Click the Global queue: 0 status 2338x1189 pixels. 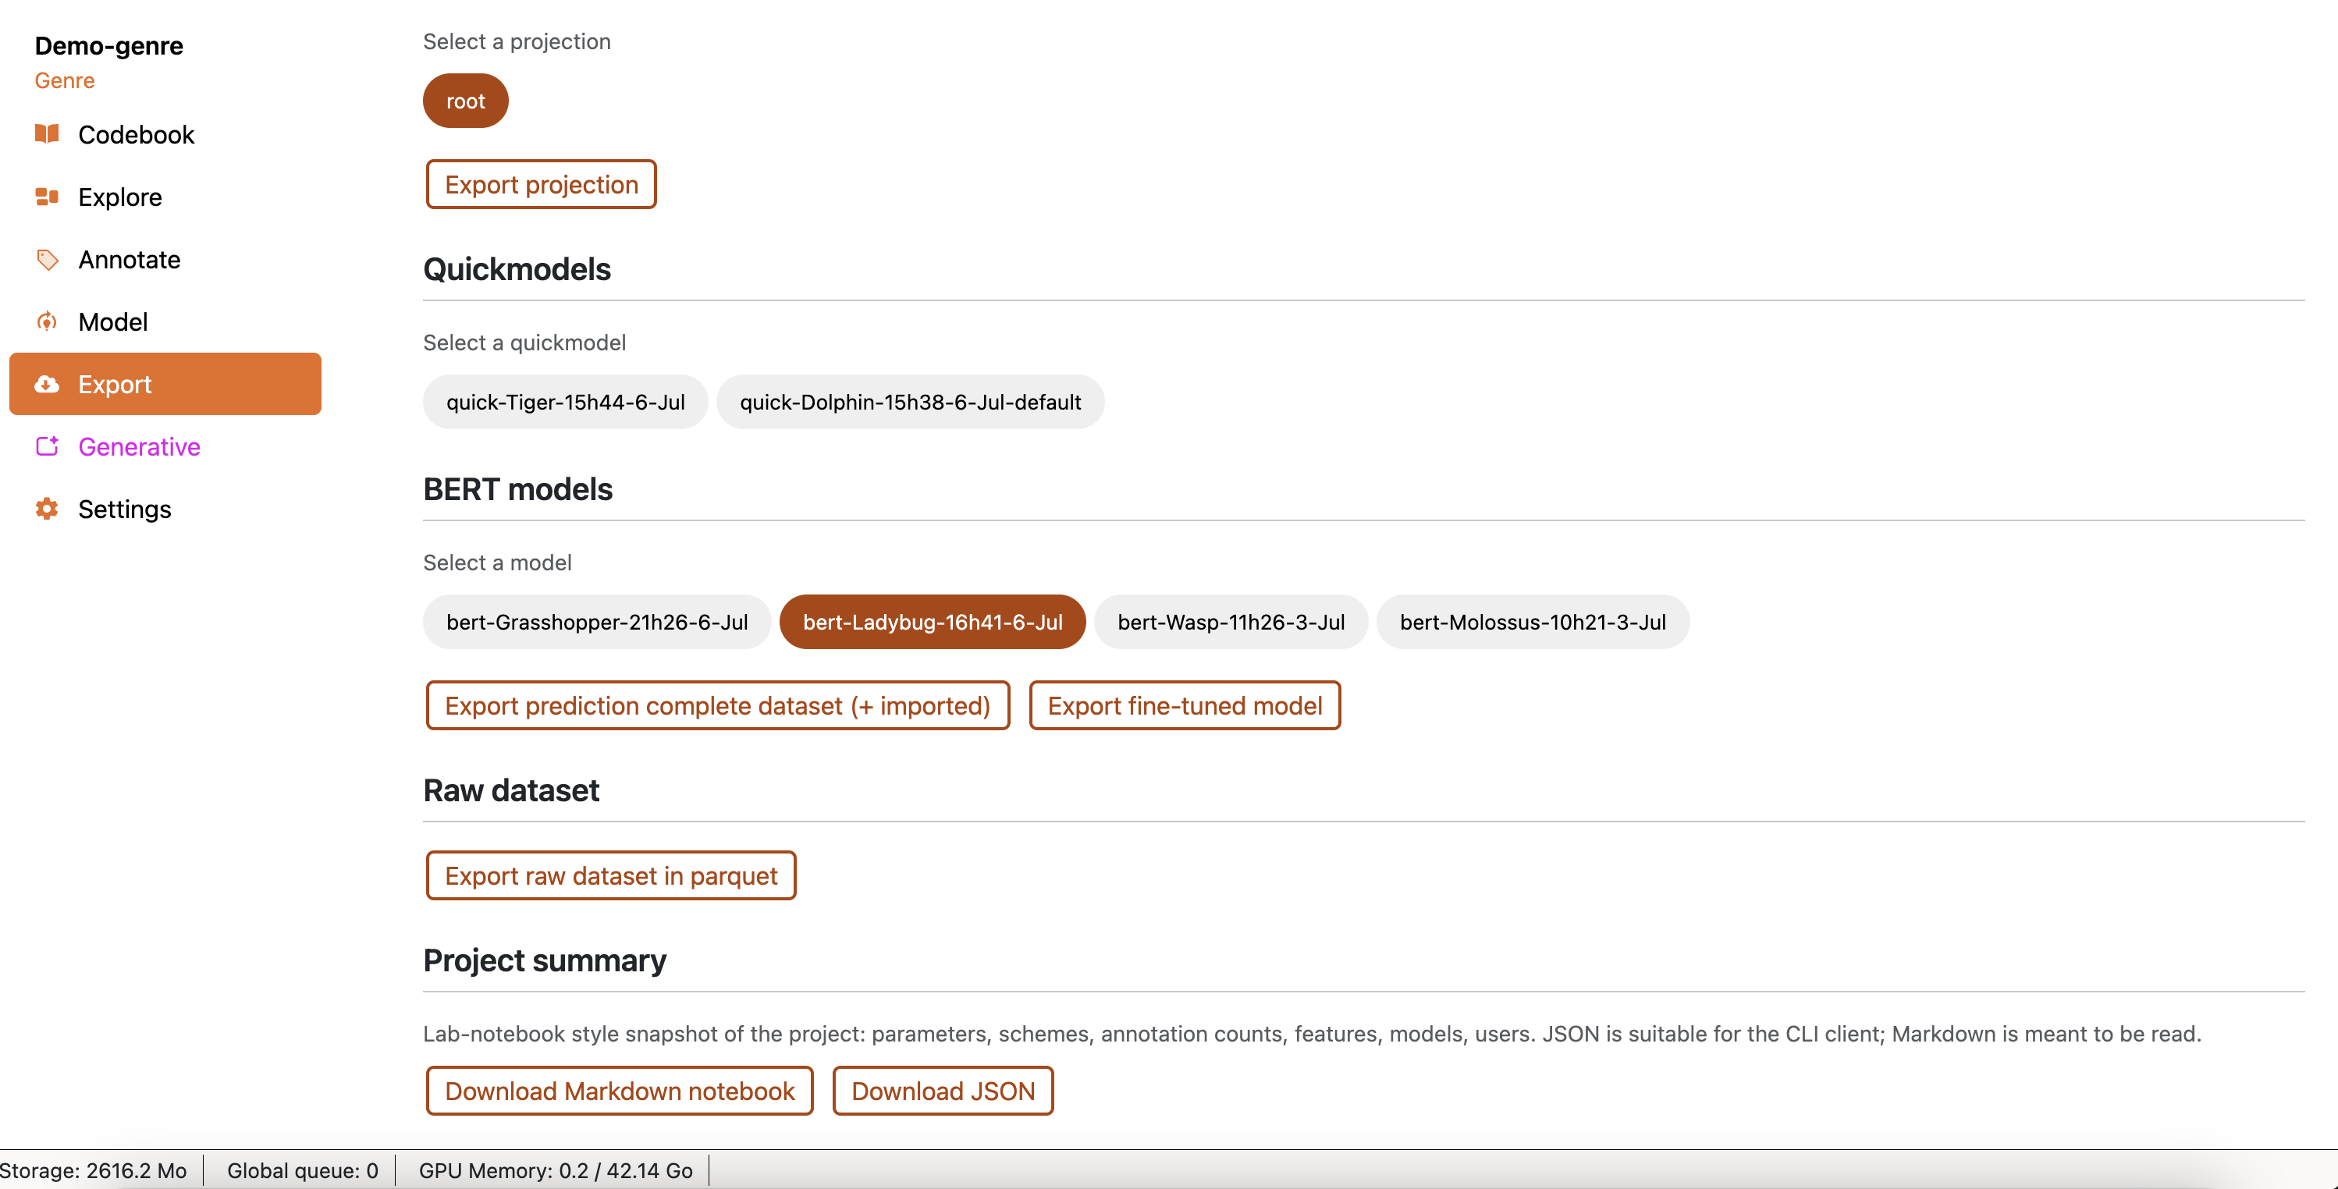pos(302,1170)
